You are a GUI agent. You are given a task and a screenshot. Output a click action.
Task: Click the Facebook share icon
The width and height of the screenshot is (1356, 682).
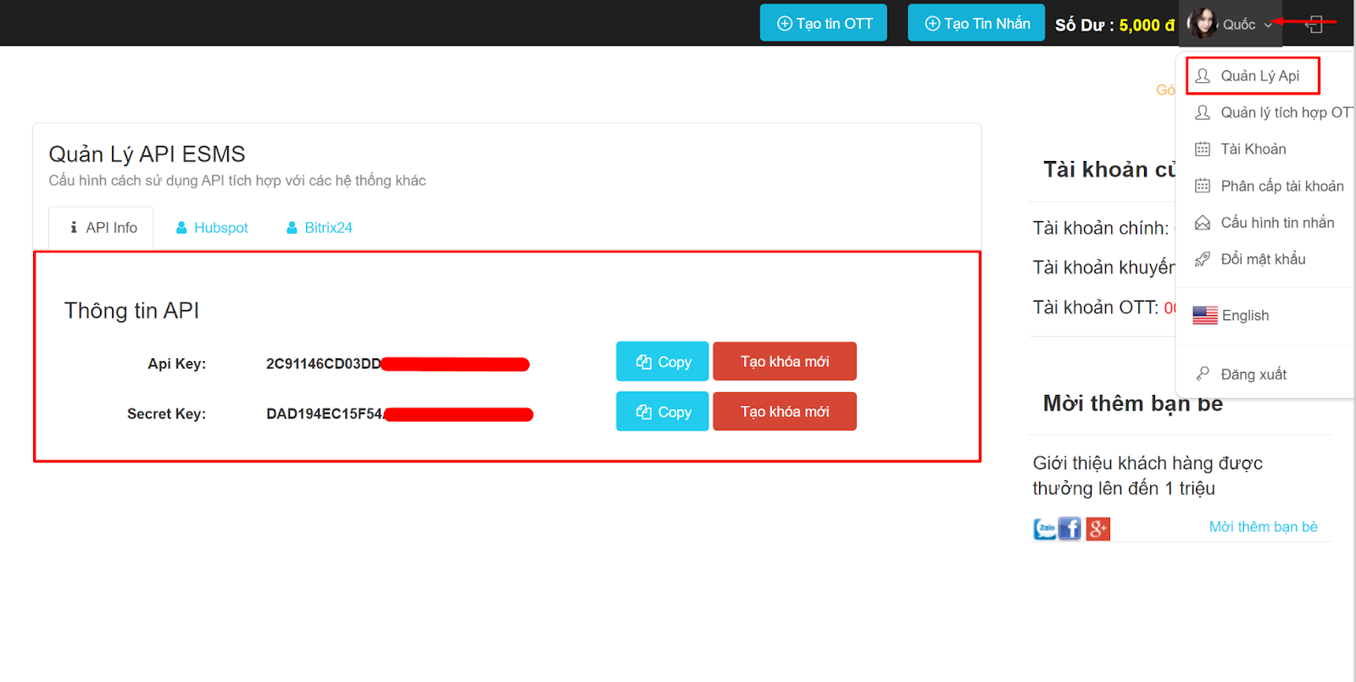pyautogui.click(x=1070, y=529)
